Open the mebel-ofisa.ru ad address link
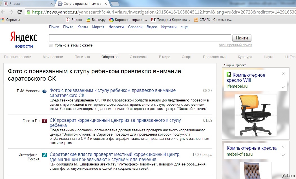296x179 pixels. pos(240,154)
